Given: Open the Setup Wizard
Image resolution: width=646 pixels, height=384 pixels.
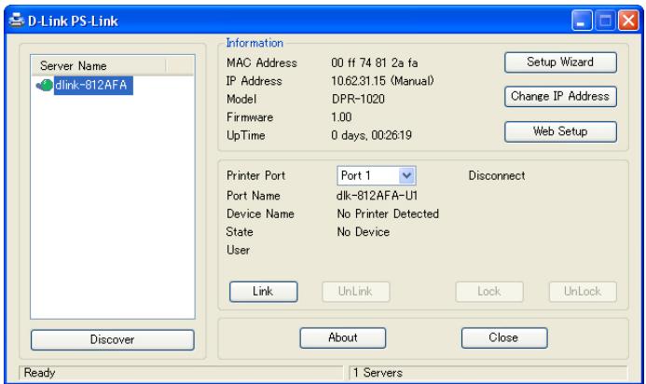Looking at the screenshot, I should click(560, 62).
